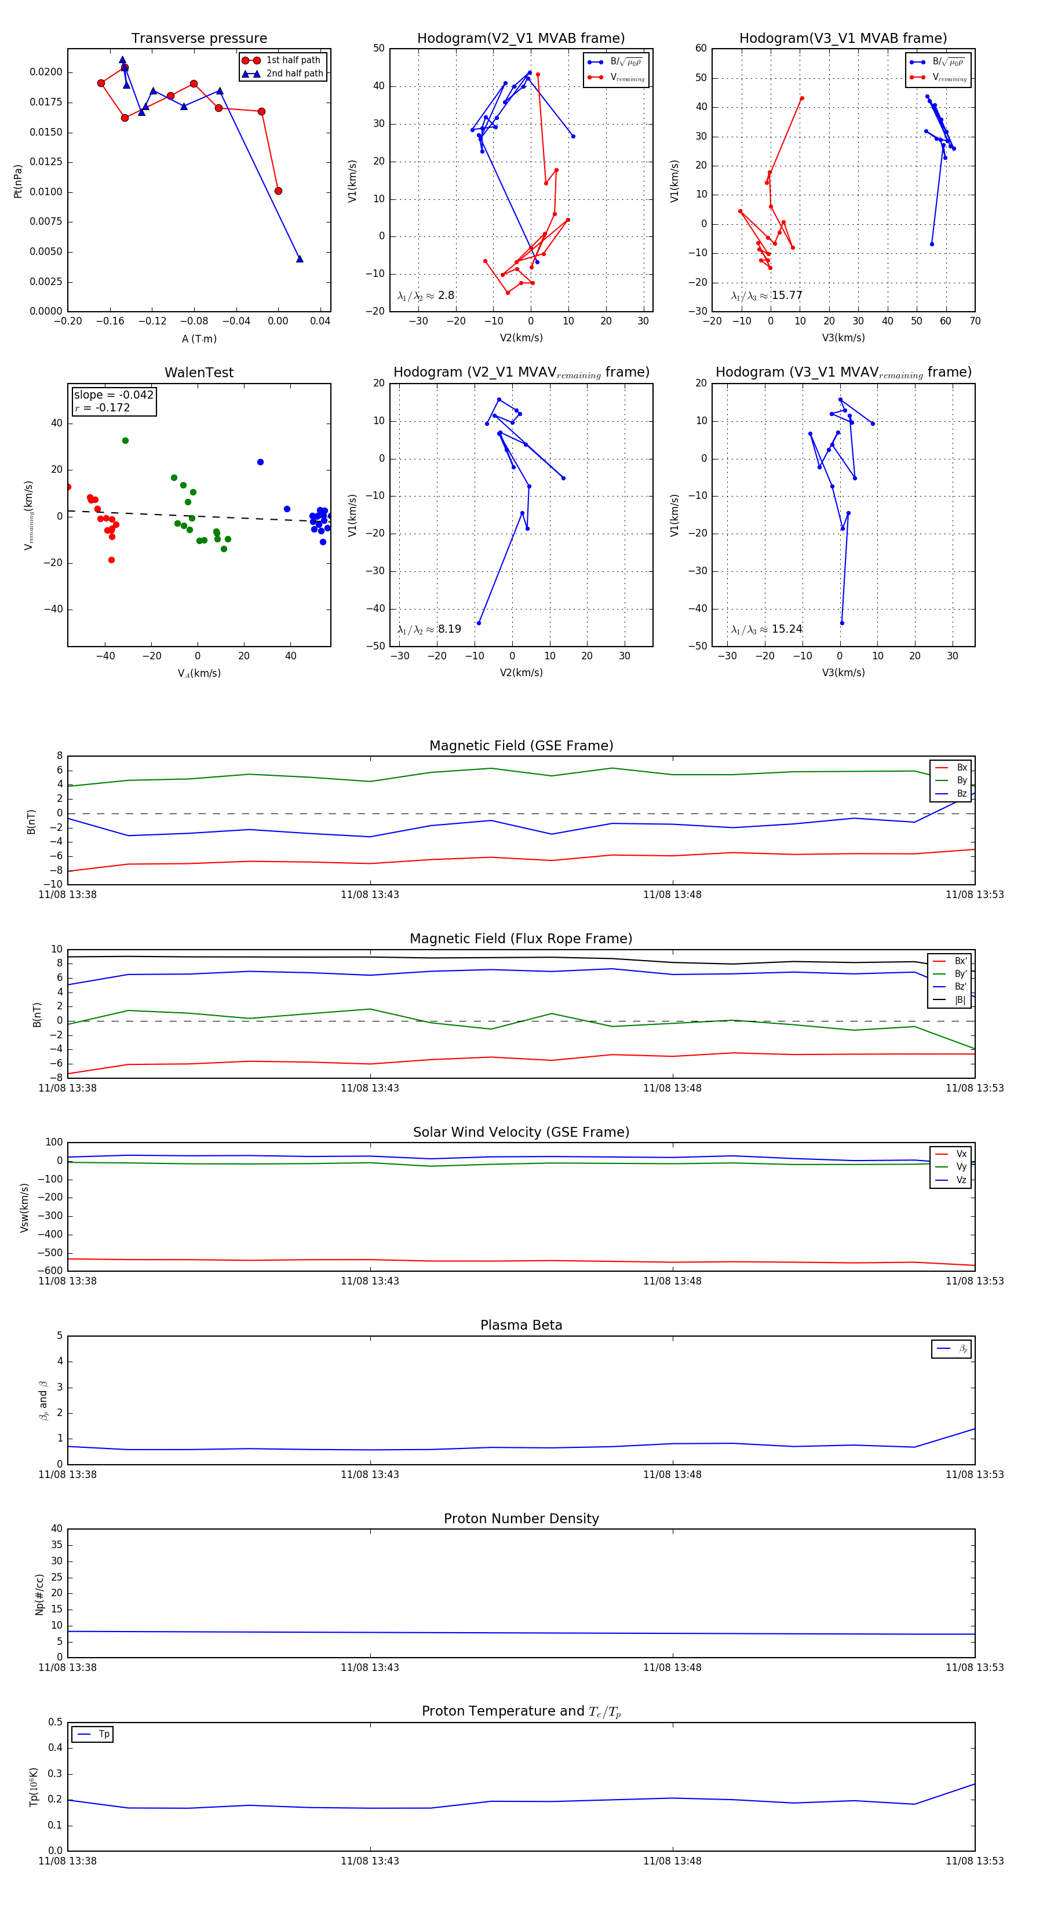Click "11/08 13:38" tick under GSE Magnetic Field plot
Viewport: 1043px width, 1912px height.
coord(68,895)
